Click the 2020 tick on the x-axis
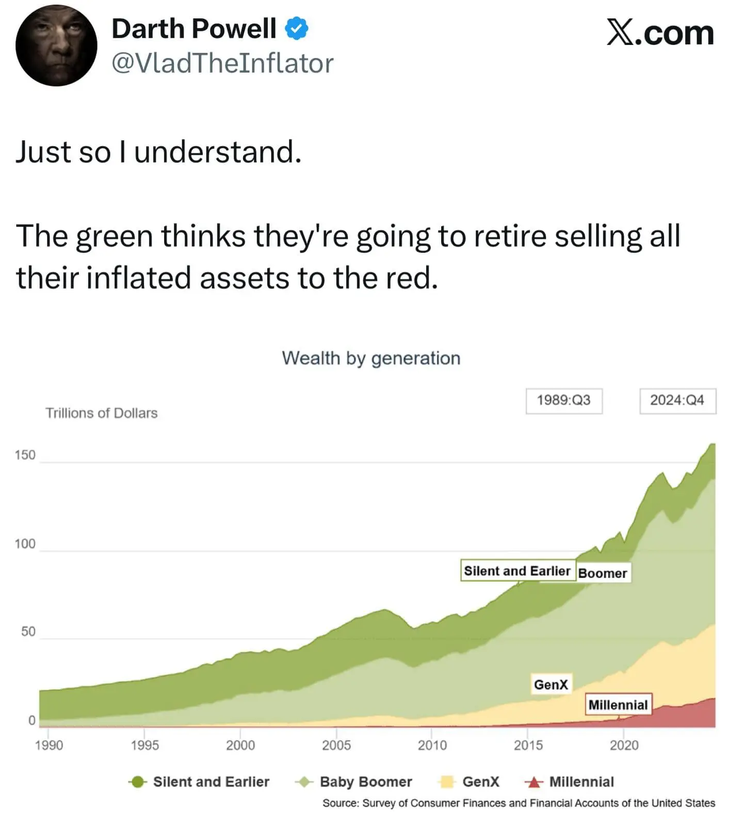 click(x=624, y=745)
